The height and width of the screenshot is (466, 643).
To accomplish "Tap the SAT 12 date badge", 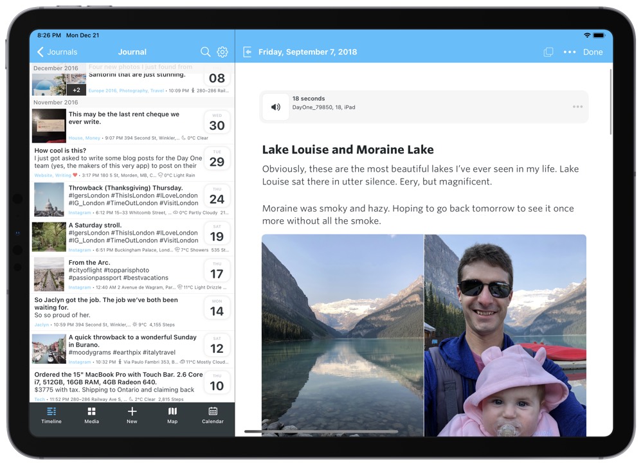I will tap(217, 345).
